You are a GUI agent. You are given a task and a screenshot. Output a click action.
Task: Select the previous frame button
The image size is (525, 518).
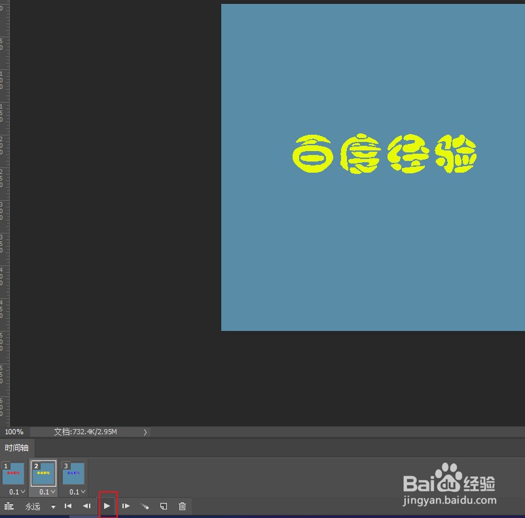(86, 506)
